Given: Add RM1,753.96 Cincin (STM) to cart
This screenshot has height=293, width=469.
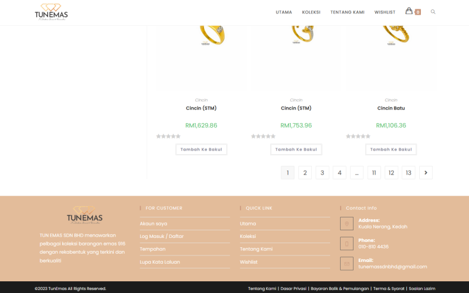Looking at the screenshot, I should point(296,149).
